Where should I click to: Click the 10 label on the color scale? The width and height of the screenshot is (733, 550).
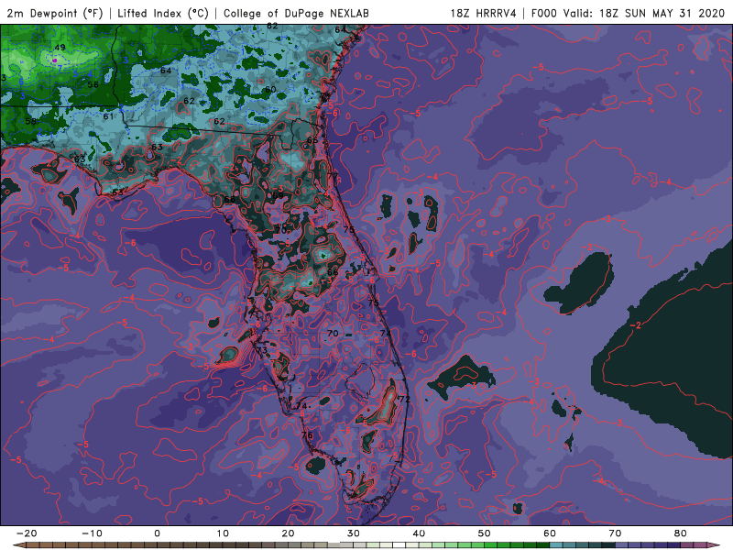[x=223, y=533]
